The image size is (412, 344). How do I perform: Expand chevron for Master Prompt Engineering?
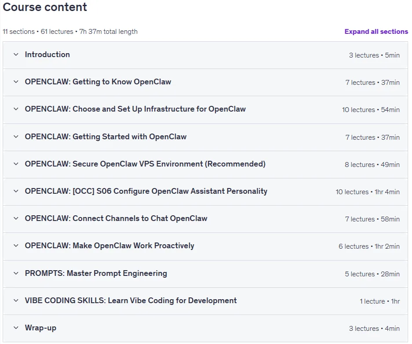click(16, 273)
